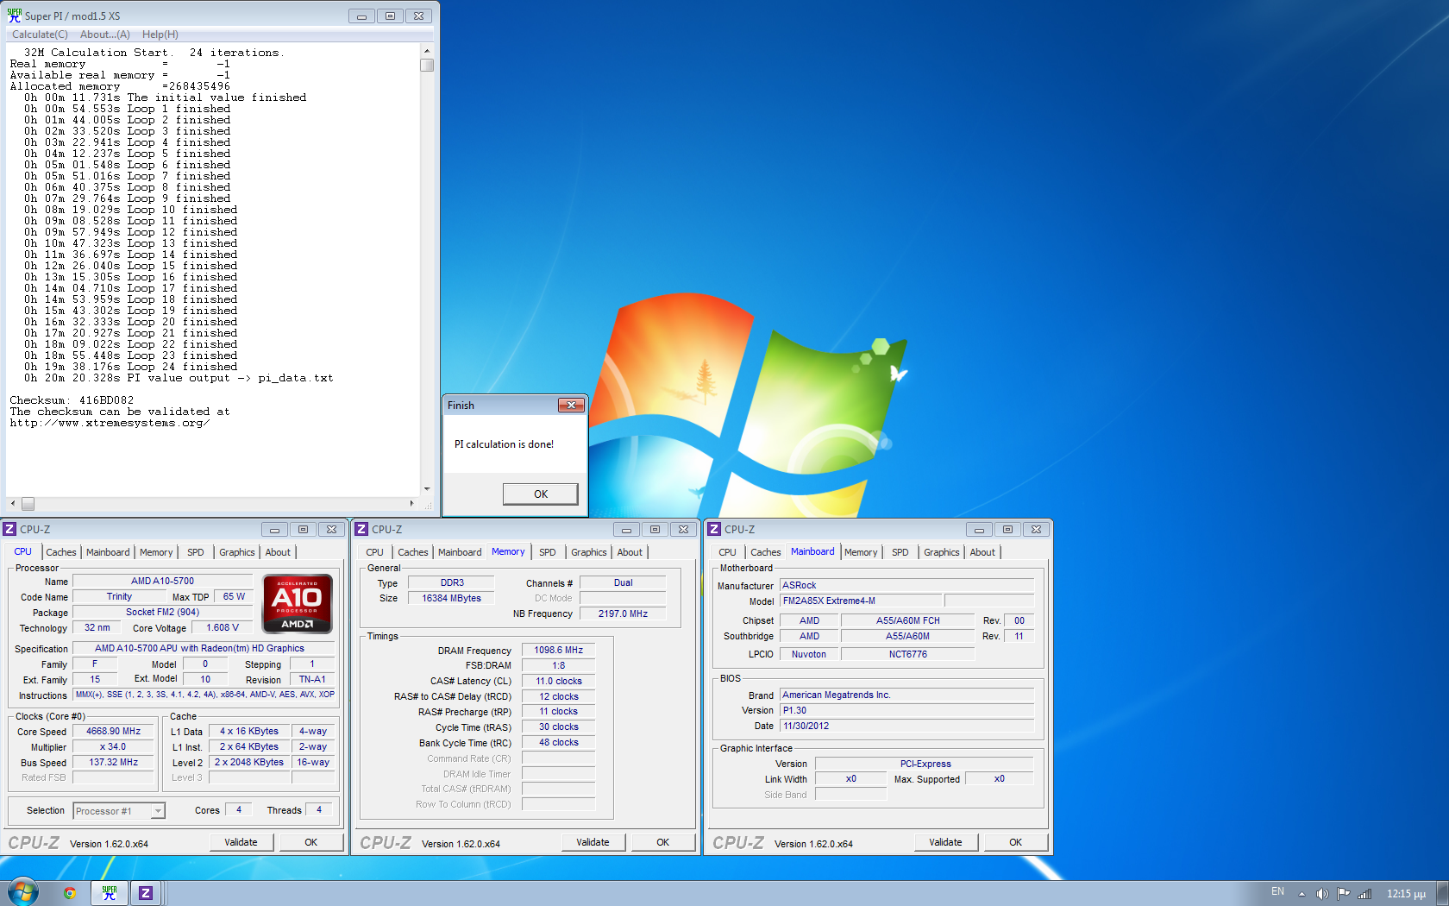
Task: Select About tab in Mainboard CPU-Z window
Action: 982,552
